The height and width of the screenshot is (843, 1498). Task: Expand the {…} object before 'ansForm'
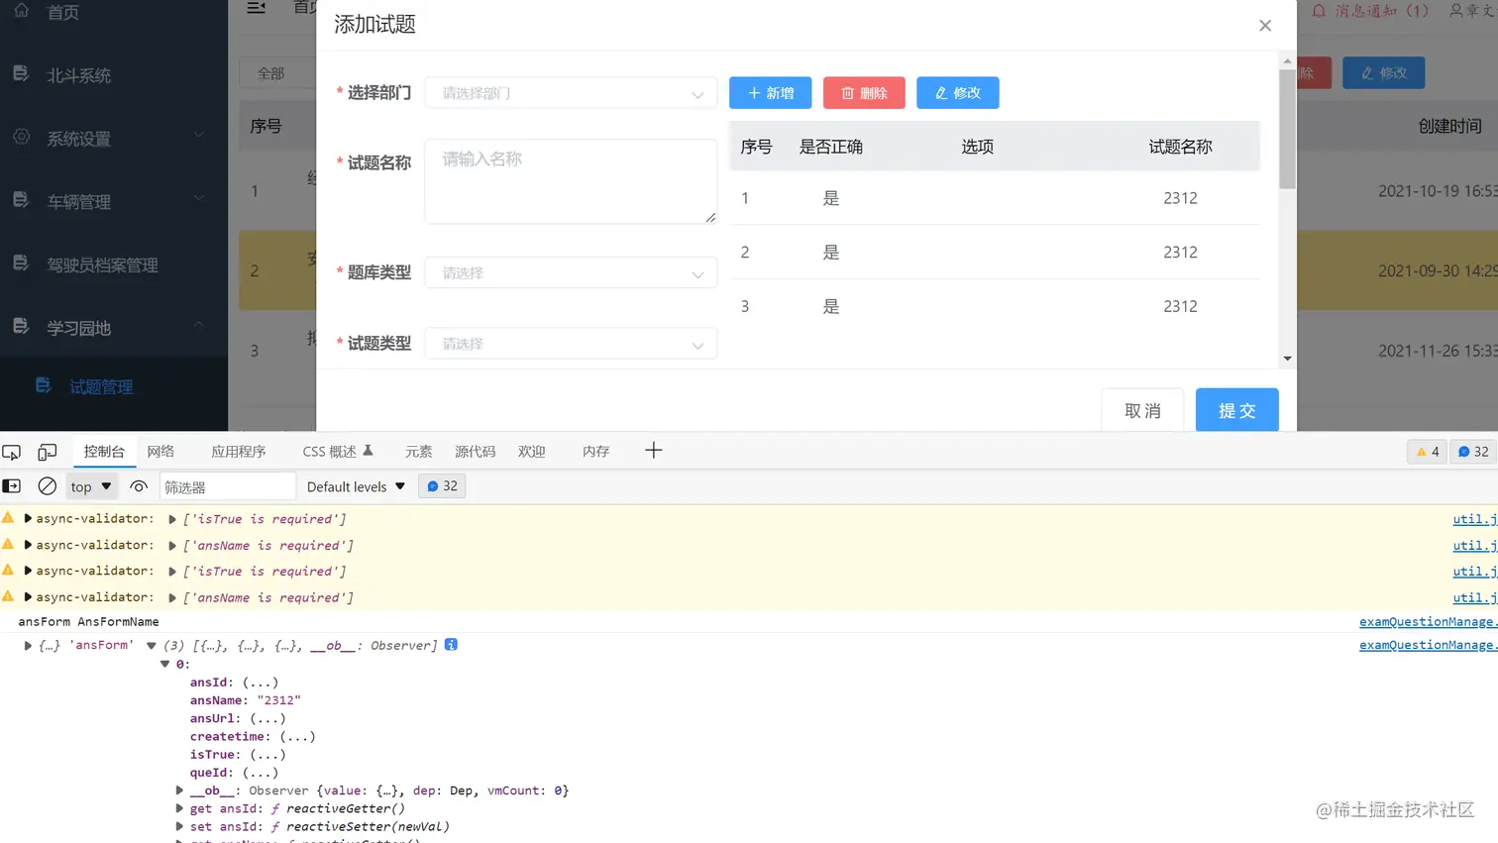[x=28, y=646]
